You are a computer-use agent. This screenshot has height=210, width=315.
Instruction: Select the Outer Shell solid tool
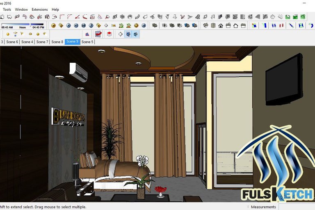click(155, 25)
